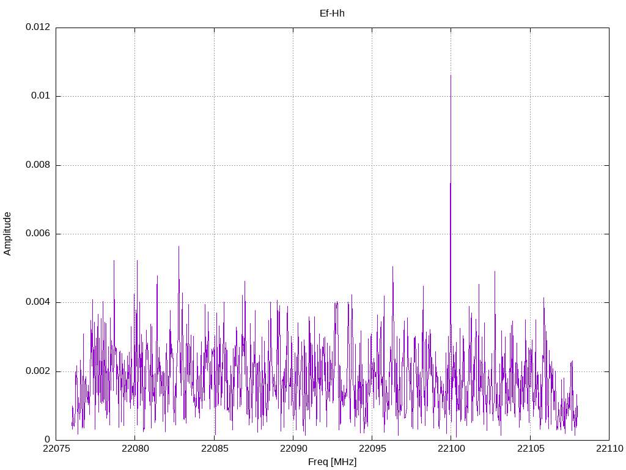Click x-axis tick label 22080
Image resolution: width=626 pixels, height=470 pixels.
pos(135,449)
